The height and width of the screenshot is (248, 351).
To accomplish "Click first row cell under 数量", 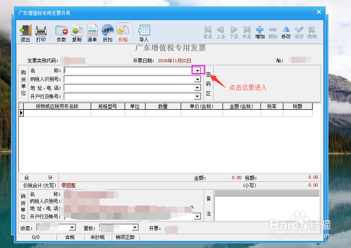I will pos(163,113).
